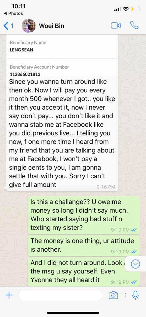Tap the Beneficiary Name LENG SEAN attachment
Screen dimensions: 146x317
click(62, 47)
